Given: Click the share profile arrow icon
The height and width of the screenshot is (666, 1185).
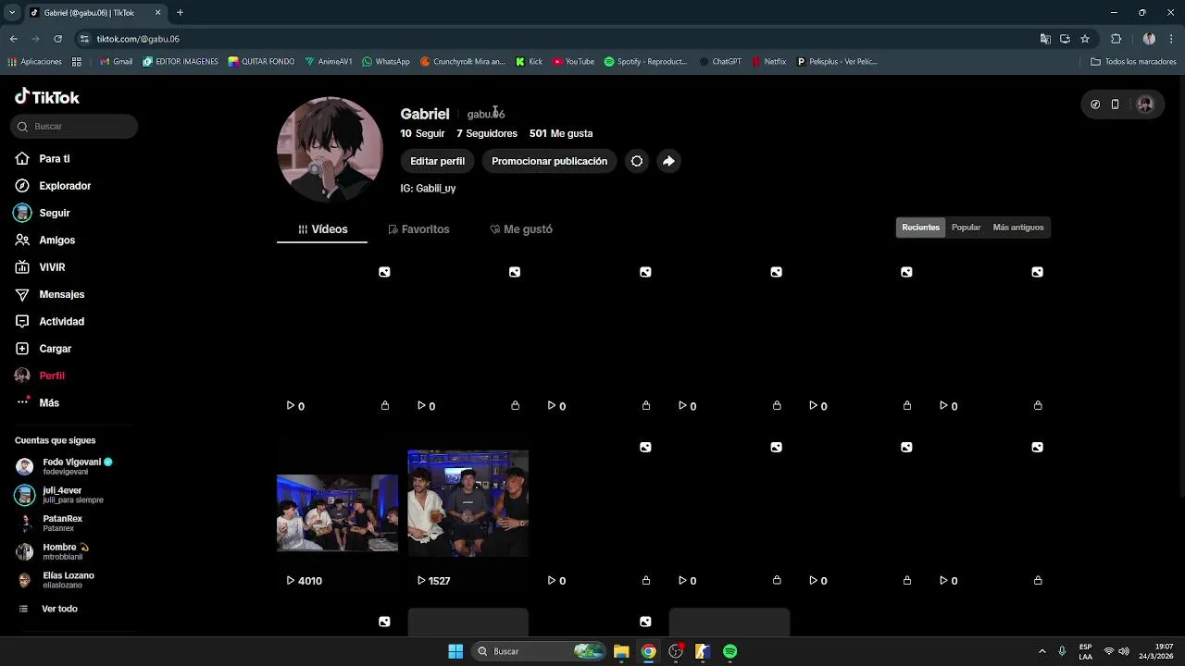Looking at the screenshot, I should 668,161.
